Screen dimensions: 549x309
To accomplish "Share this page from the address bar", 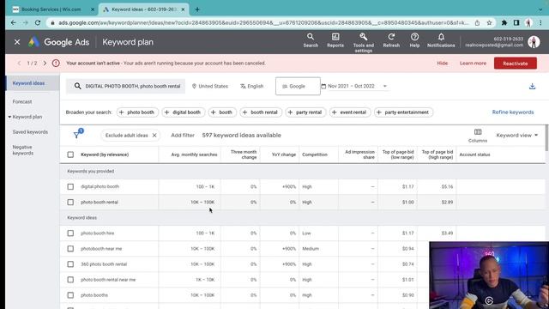I will (x=477, y=23).
